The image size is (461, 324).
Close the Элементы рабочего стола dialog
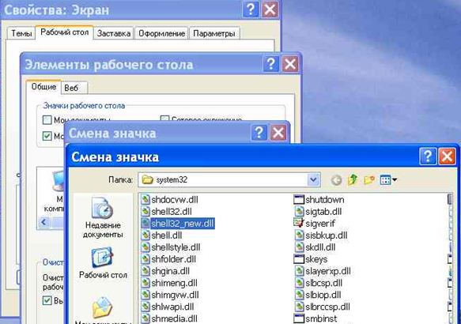click(290, 64)
